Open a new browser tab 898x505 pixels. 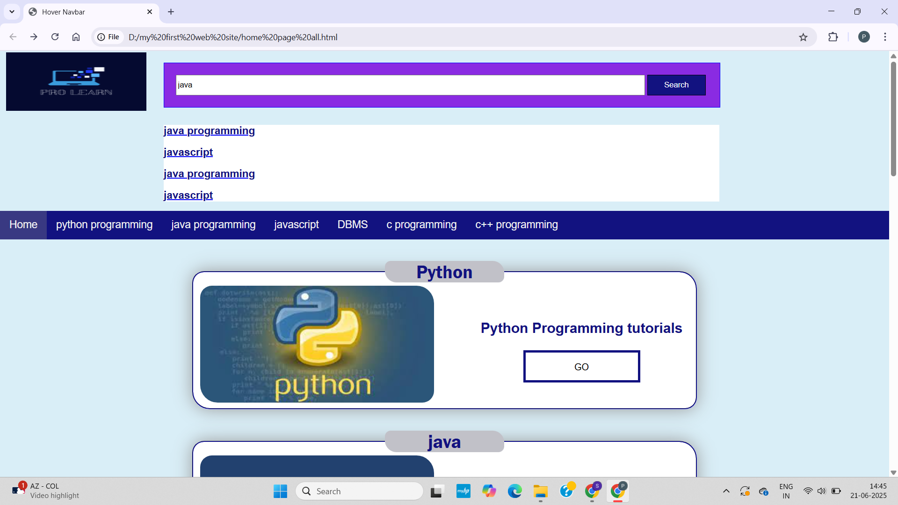tap(171, 12)
